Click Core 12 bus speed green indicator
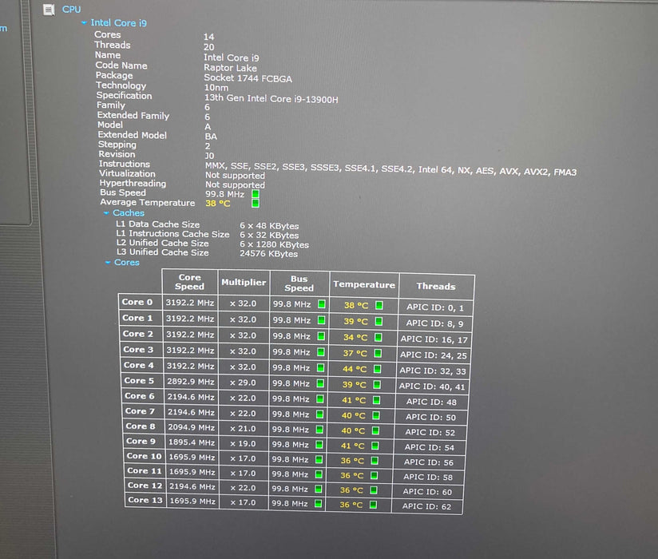The image size is (658, 559). (x=319, y=489)
